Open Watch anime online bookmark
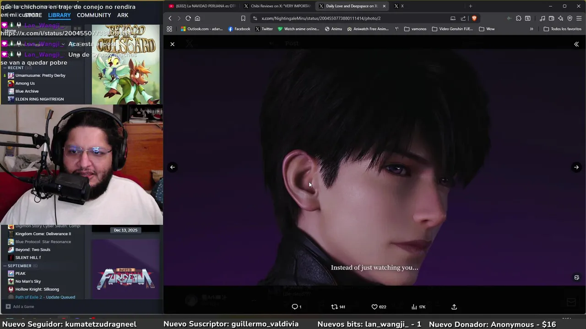The height and width of the screenshot is (329, 586). (x=298, y=29)
